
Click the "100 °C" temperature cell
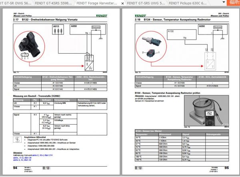(x=147, y=157)
